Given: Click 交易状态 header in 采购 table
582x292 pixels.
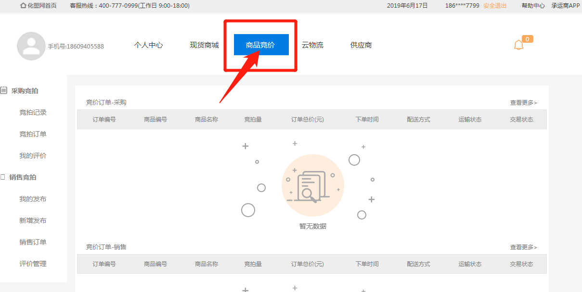Looking at the screenshot, I should [522, 120].
